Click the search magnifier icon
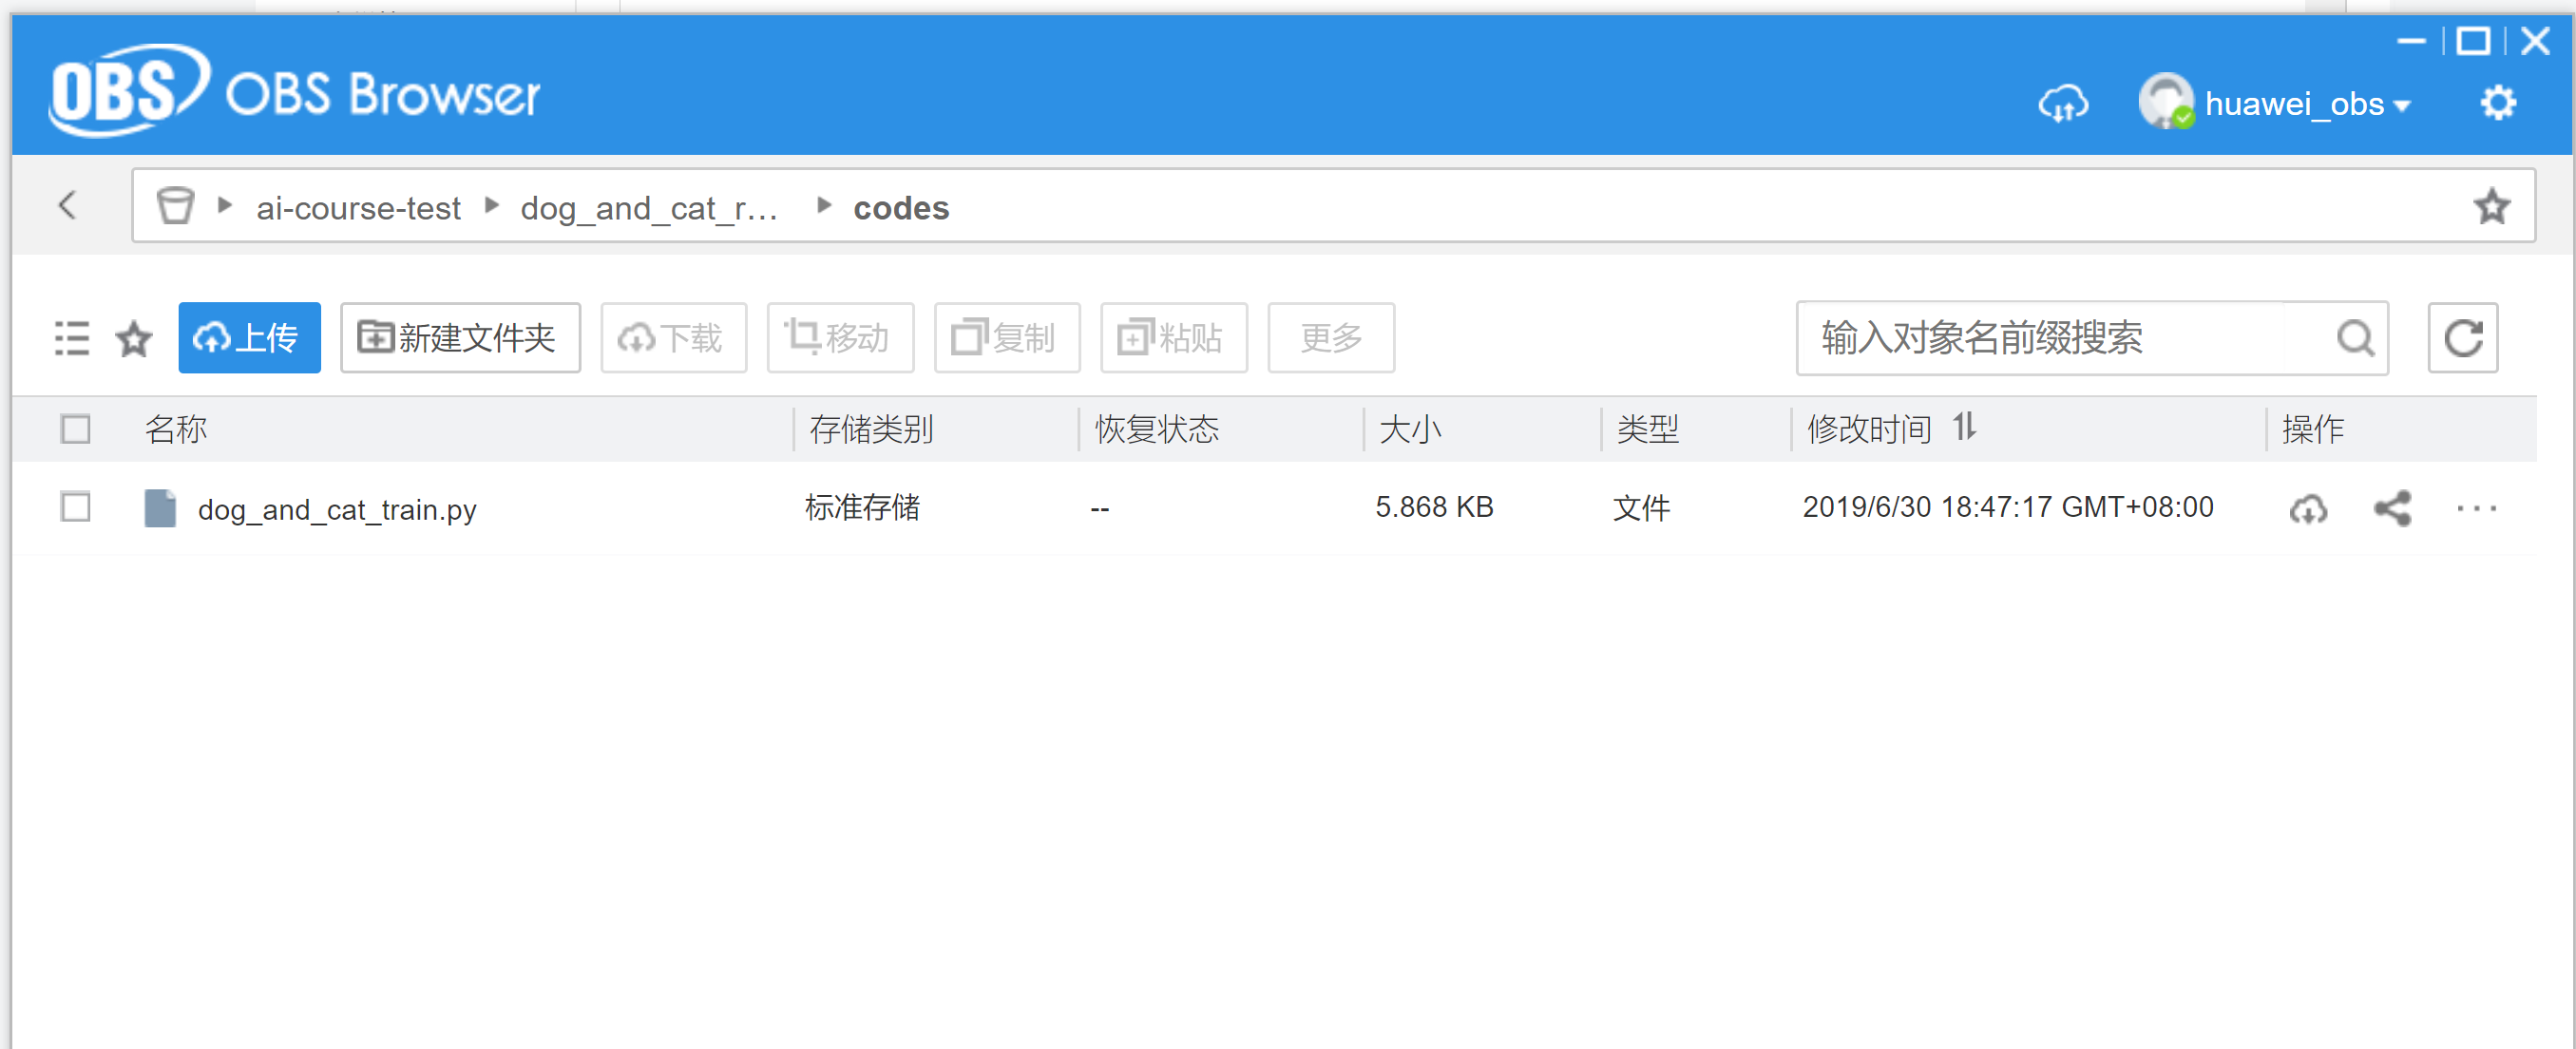2576x1049 pixels. tap(2355, 338)
